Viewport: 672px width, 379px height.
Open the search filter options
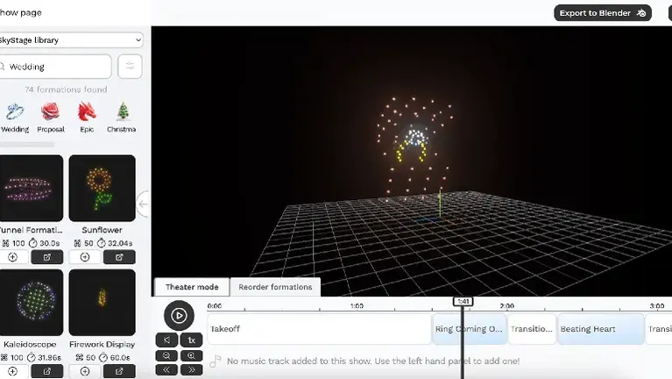pyautogui.click(x=130, y=67)
